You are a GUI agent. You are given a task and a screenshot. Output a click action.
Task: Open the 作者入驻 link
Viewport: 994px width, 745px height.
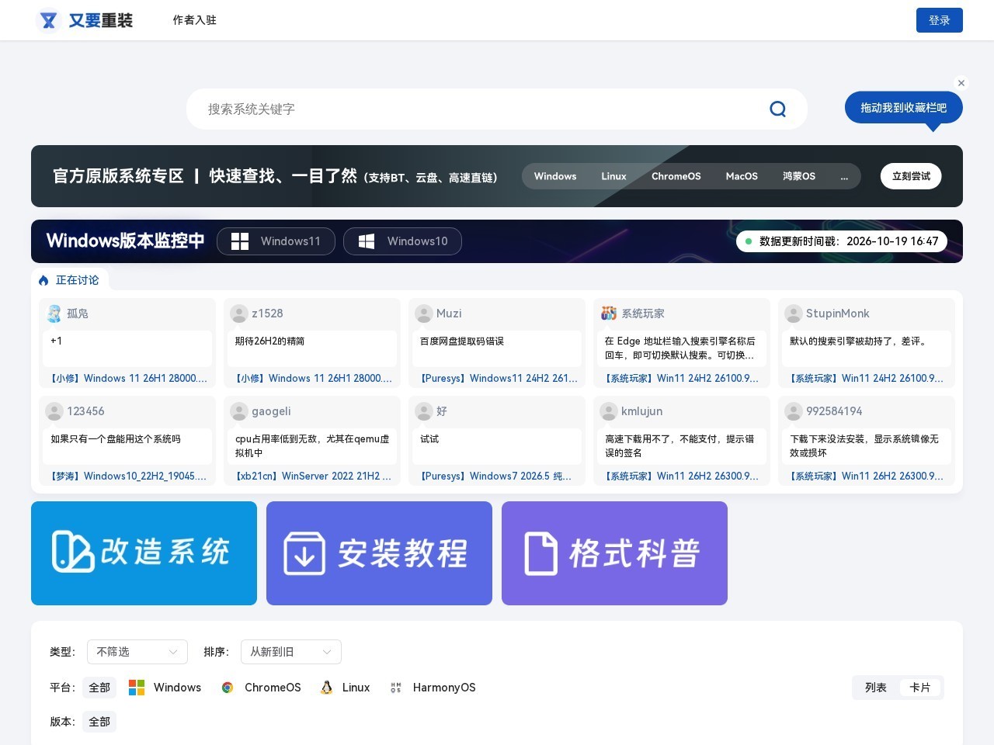coord(195,20)
